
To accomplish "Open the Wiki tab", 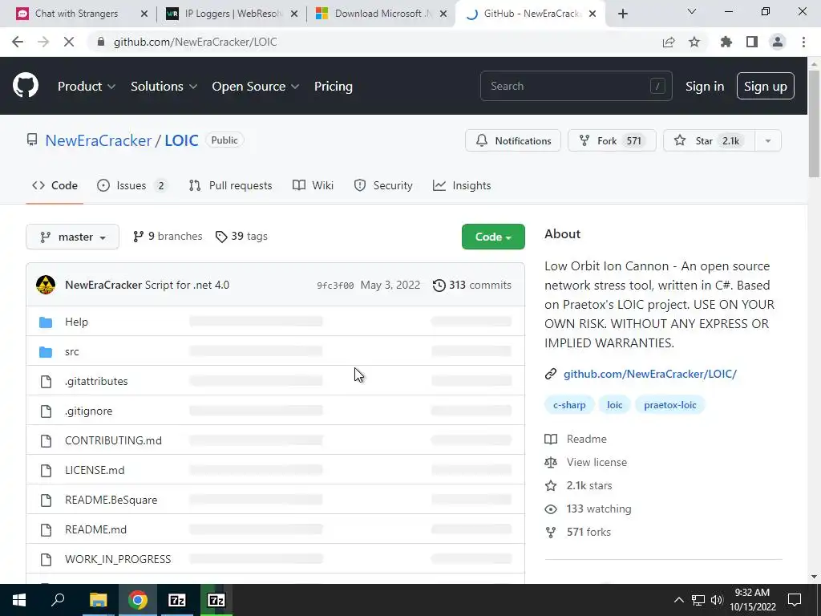I will pos(313,185).
